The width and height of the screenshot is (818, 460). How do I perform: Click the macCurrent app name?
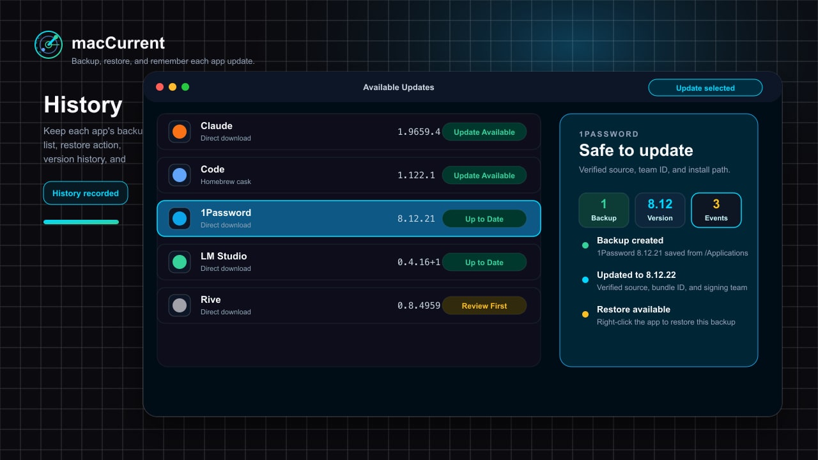[x=118, y=43]
